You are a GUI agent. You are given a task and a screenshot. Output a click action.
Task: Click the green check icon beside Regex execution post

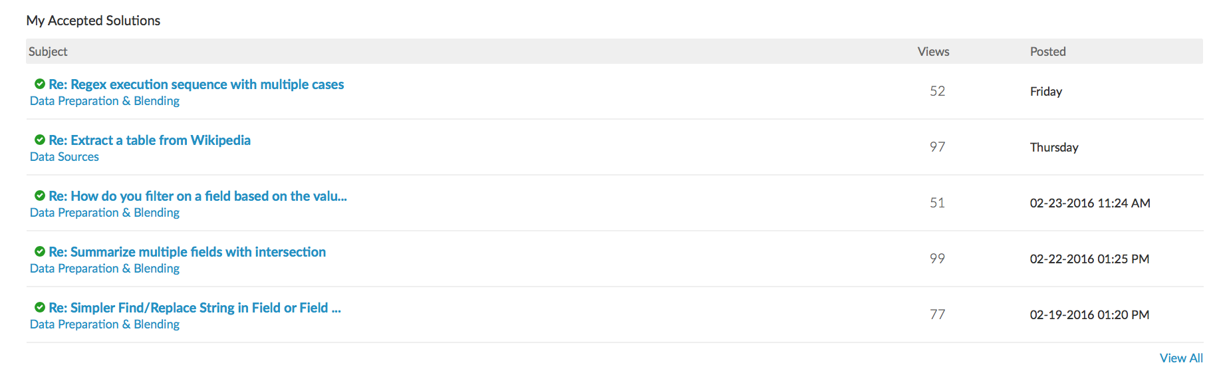click(40, 84)
